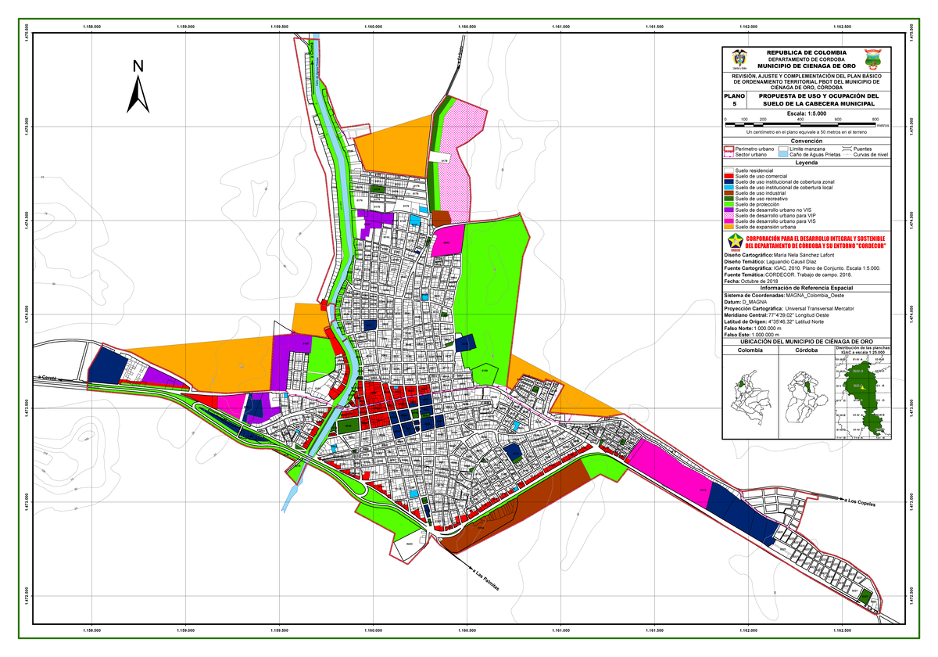
Task: Select the CORDECOR star logo
Action: (736, 240)
